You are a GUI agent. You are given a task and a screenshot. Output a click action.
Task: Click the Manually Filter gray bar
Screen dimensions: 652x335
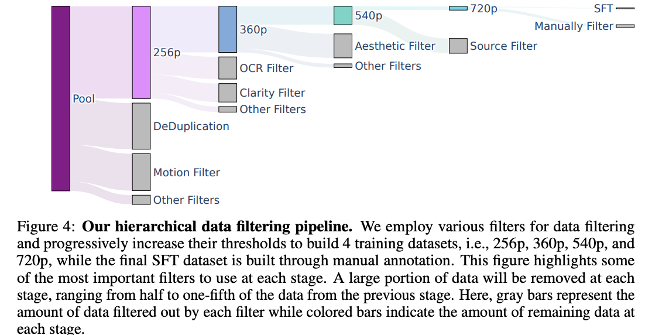(625, 26)
